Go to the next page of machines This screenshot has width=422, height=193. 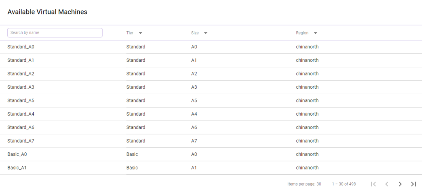[x=400, y=184]
